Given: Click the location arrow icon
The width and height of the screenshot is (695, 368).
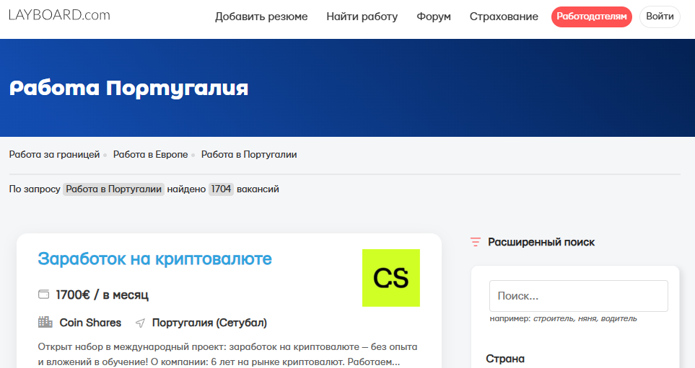Looking at the screenshot, I should click(x=140, y=323).
